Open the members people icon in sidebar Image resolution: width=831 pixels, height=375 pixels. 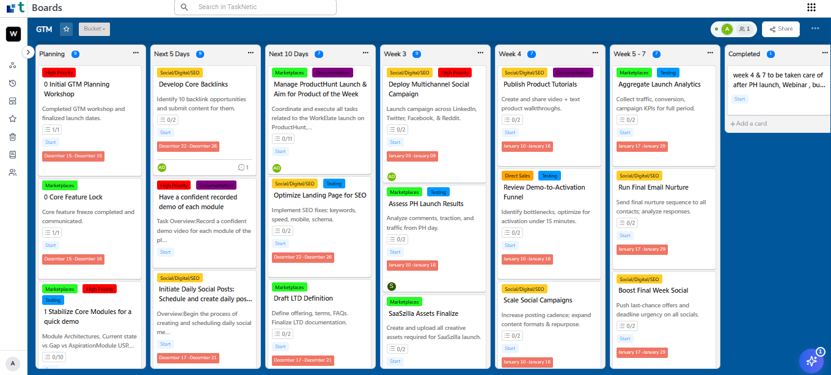pyautogui.click(x=12, y=173)
